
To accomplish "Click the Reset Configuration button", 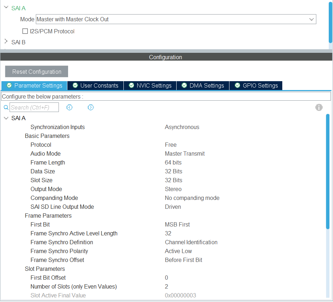I will click(x=37, y=72).
